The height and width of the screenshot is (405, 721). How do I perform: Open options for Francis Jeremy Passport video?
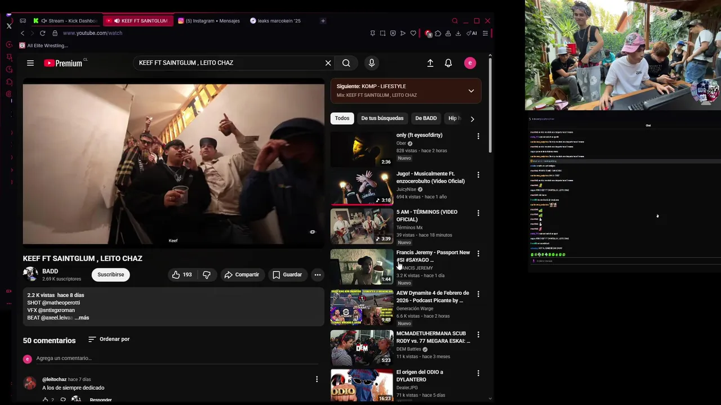[478, 254]
